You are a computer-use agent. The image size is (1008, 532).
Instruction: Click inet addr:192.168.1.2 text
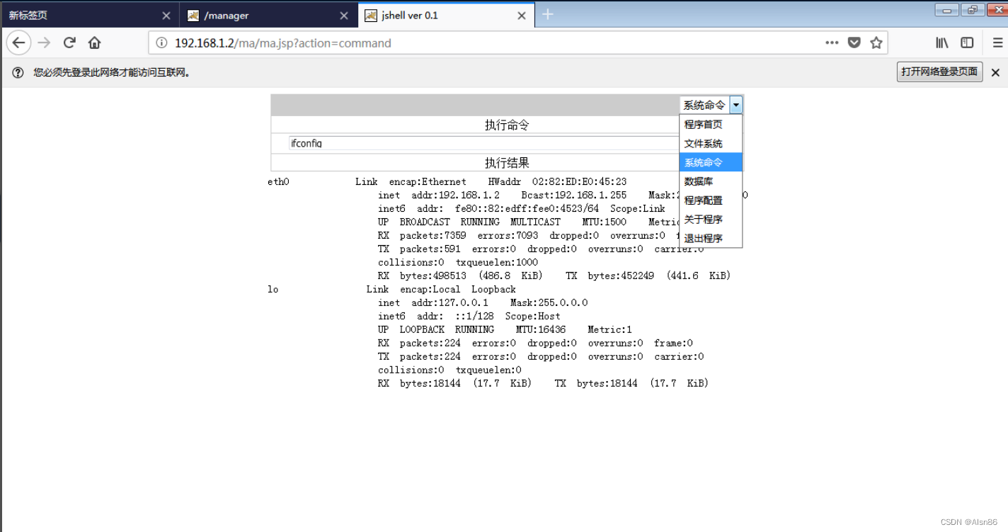click(x=439, y=196)
